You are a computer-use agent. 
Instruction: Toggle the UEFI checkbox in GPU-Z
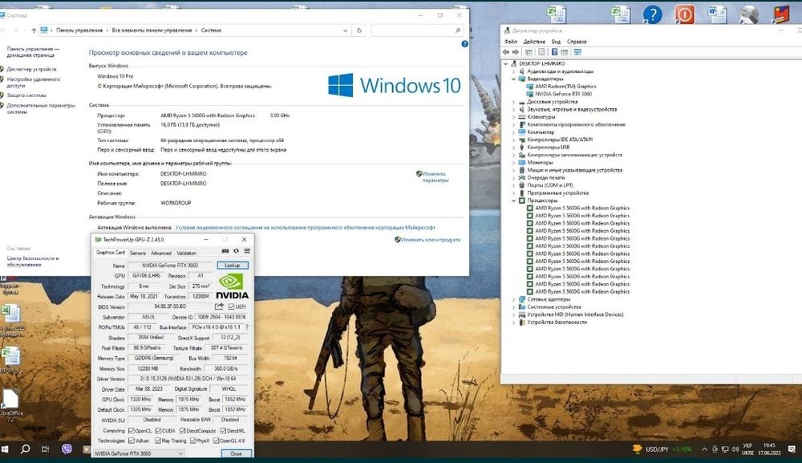231,307
